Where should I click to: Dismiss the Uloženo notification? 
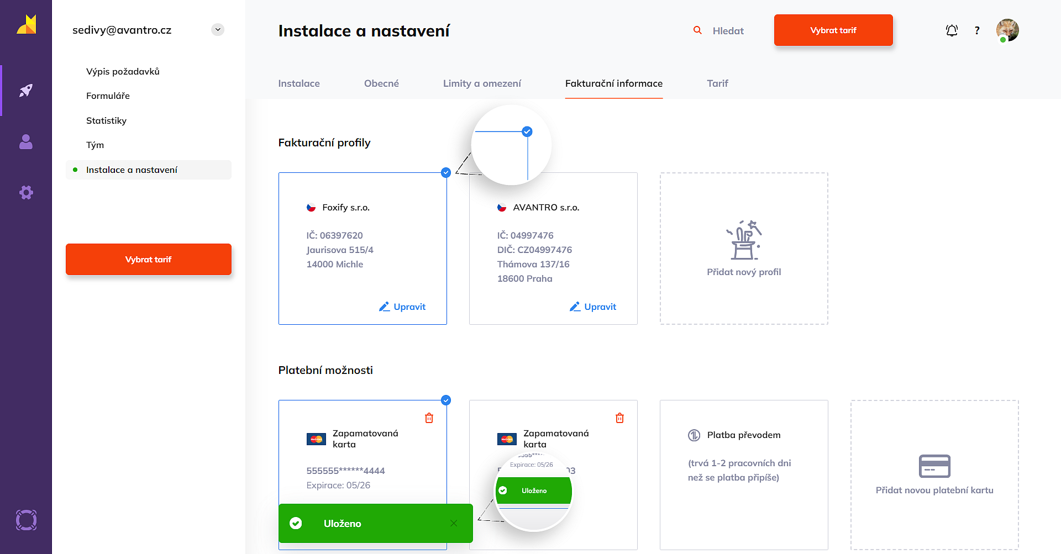pos(454,523)
